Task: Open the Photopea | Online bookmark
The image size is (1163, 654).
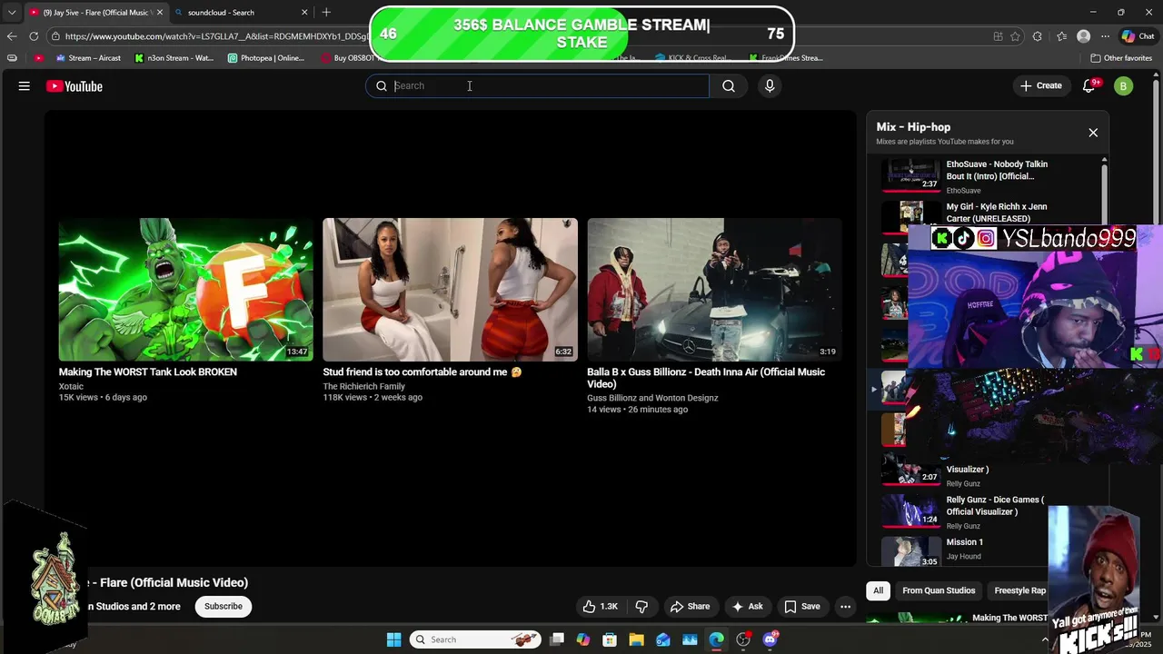Action: tap(266, 58)
